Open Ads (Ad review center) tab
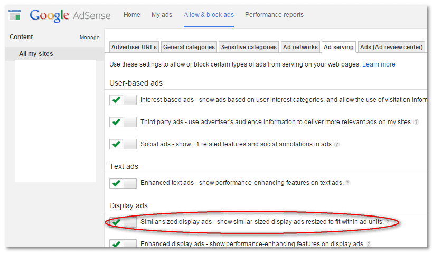Image resolution: width=433 pixels, height=253 pixels. click(391, 47)
